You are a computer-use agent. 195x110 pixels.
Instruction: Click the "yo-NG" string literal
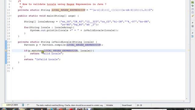(x=66, y=24)
